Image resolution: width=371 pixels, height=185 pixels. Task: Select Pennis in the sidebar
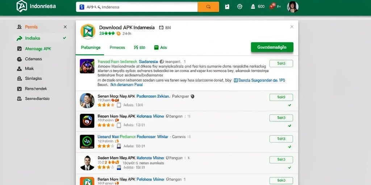pos(31,27)
